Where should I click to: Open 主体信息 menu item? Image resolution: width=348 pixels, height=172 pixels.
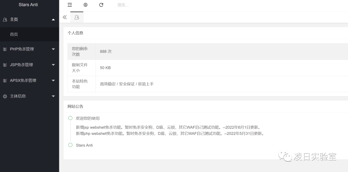30,96
